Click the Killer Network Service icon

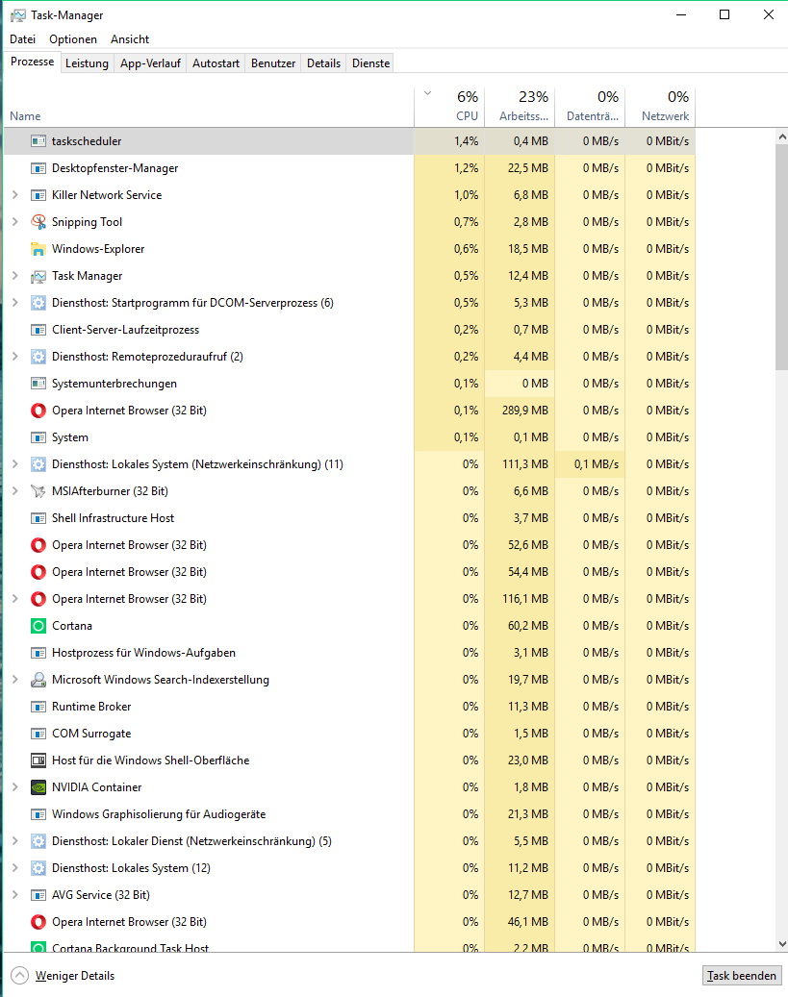[38, 195]
